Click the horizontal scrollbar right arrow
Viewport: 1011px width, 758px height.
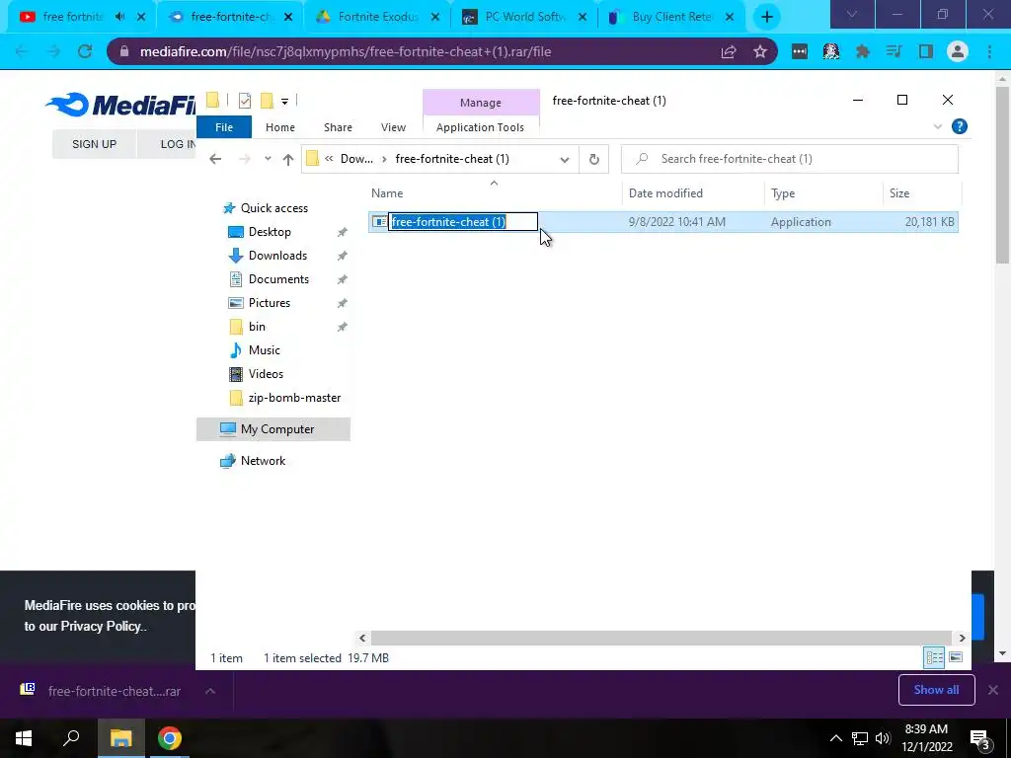click(962, 639)
